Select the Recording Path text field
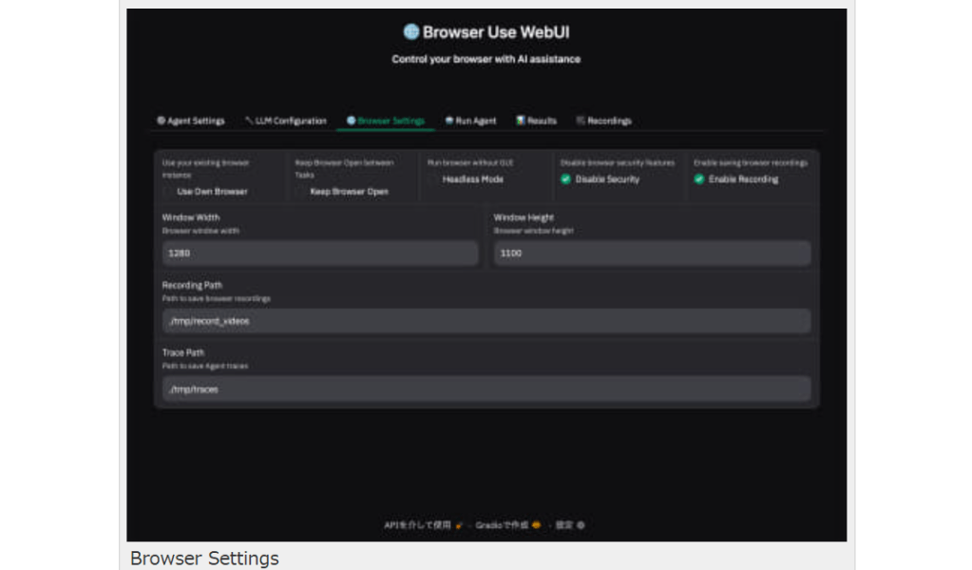 coord(486,321)
